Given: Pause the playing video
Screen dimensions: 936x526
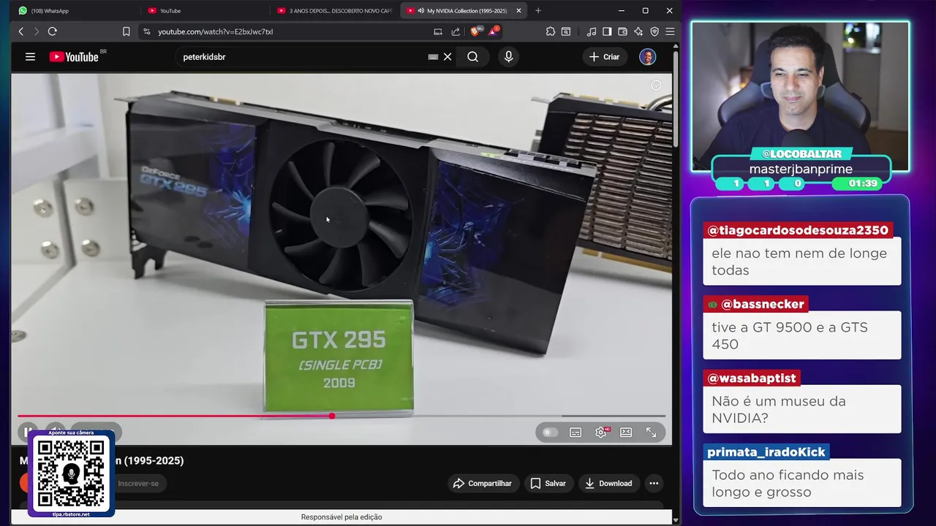Looking at the screenshot, I should (x=27, y=432).
